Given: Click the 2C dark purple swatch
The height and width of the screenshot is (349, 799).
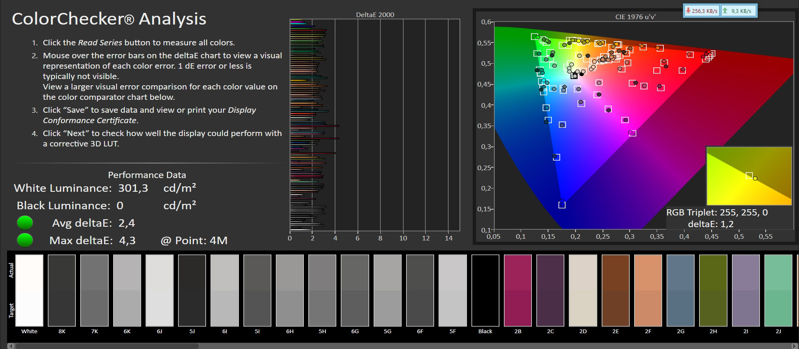Looking at the screenshot, I should pyautogui.click(x=550, y=290).
